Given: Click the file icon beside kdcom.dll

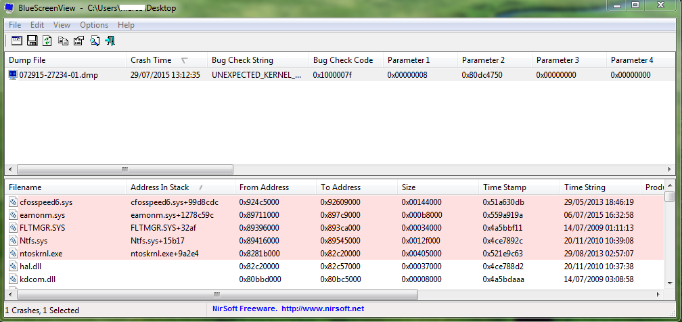Looking at the screenshot, I should [x=13, y=279].
